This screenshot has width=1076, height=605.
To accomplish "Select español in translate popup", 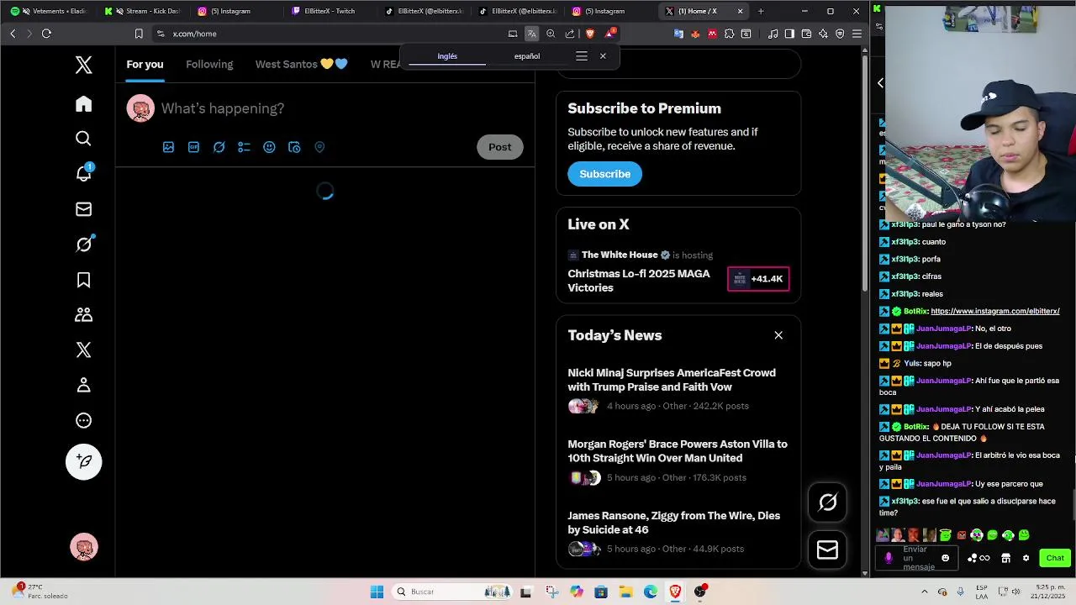I will [x=527, y=56].
